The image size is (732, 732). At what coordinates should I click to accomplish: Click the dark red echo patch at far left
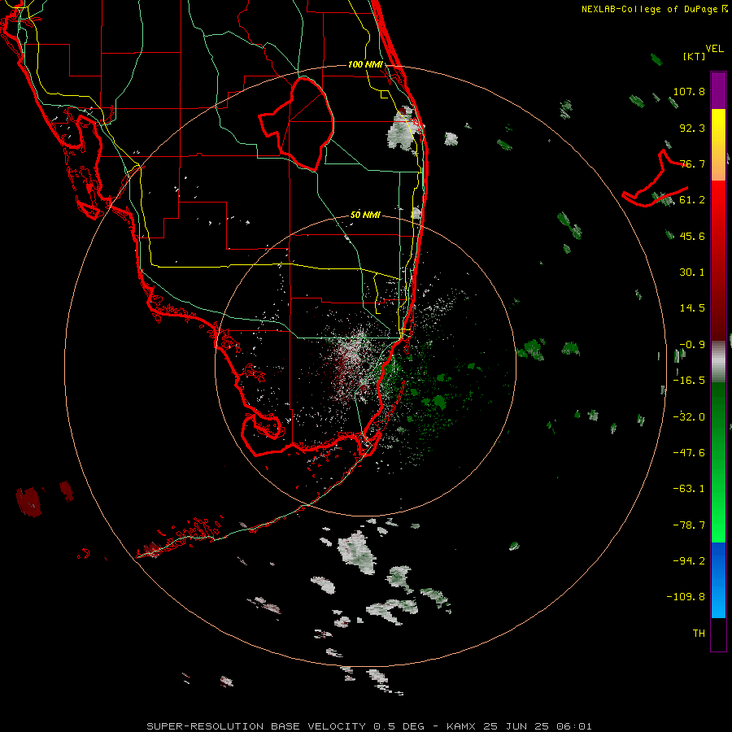pyautogui.click(x=29, y=502)
